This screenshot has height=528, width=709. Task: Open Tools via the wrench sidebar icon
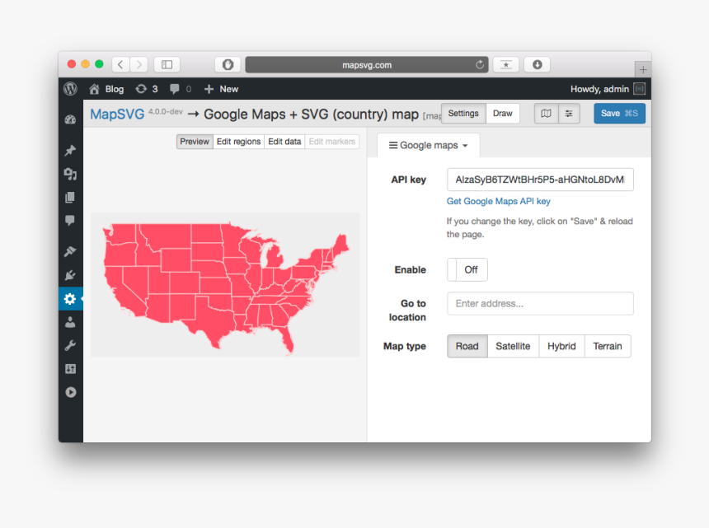pos(70,345)
